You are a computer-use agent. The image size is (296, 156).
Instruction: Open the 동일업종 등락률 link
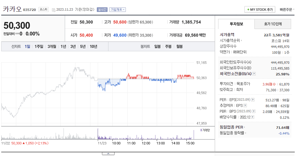(232, 133)
